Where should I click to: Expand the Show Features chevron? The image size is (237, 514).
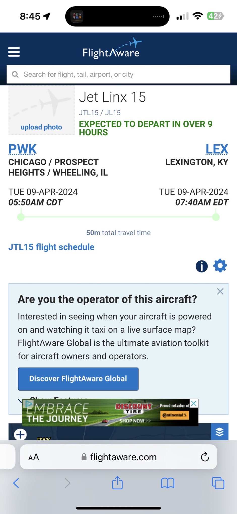20,400
